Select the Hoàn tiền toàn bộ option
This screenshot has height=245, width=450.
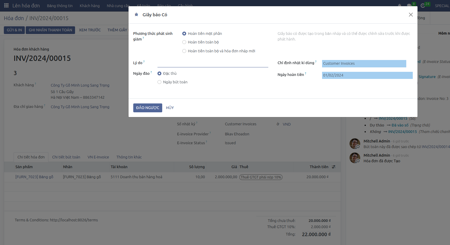(x=184, y=42)
